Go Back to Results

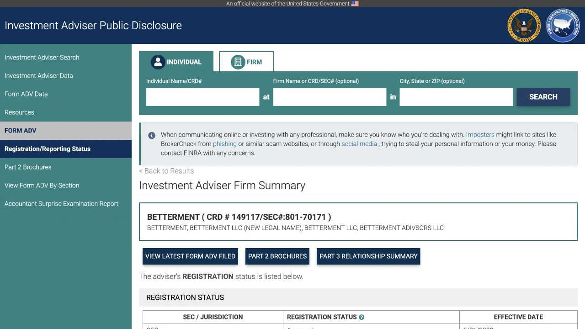click(x=166, y=171)
